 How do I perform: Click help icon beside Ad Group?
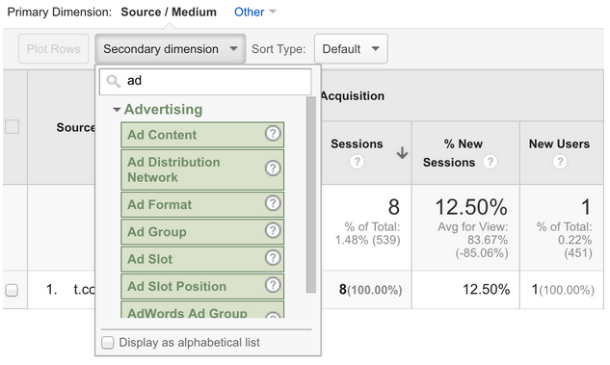(x=273, y=230)
